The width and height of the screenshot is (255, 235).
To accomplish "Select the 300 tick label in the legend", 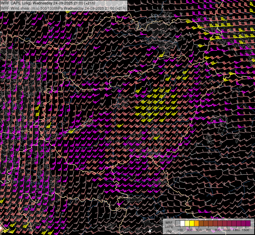I will (x=189, y=230).
